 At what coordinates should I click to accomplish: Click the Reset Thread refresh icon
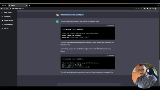pyautogui.click(x=2, y=12)
